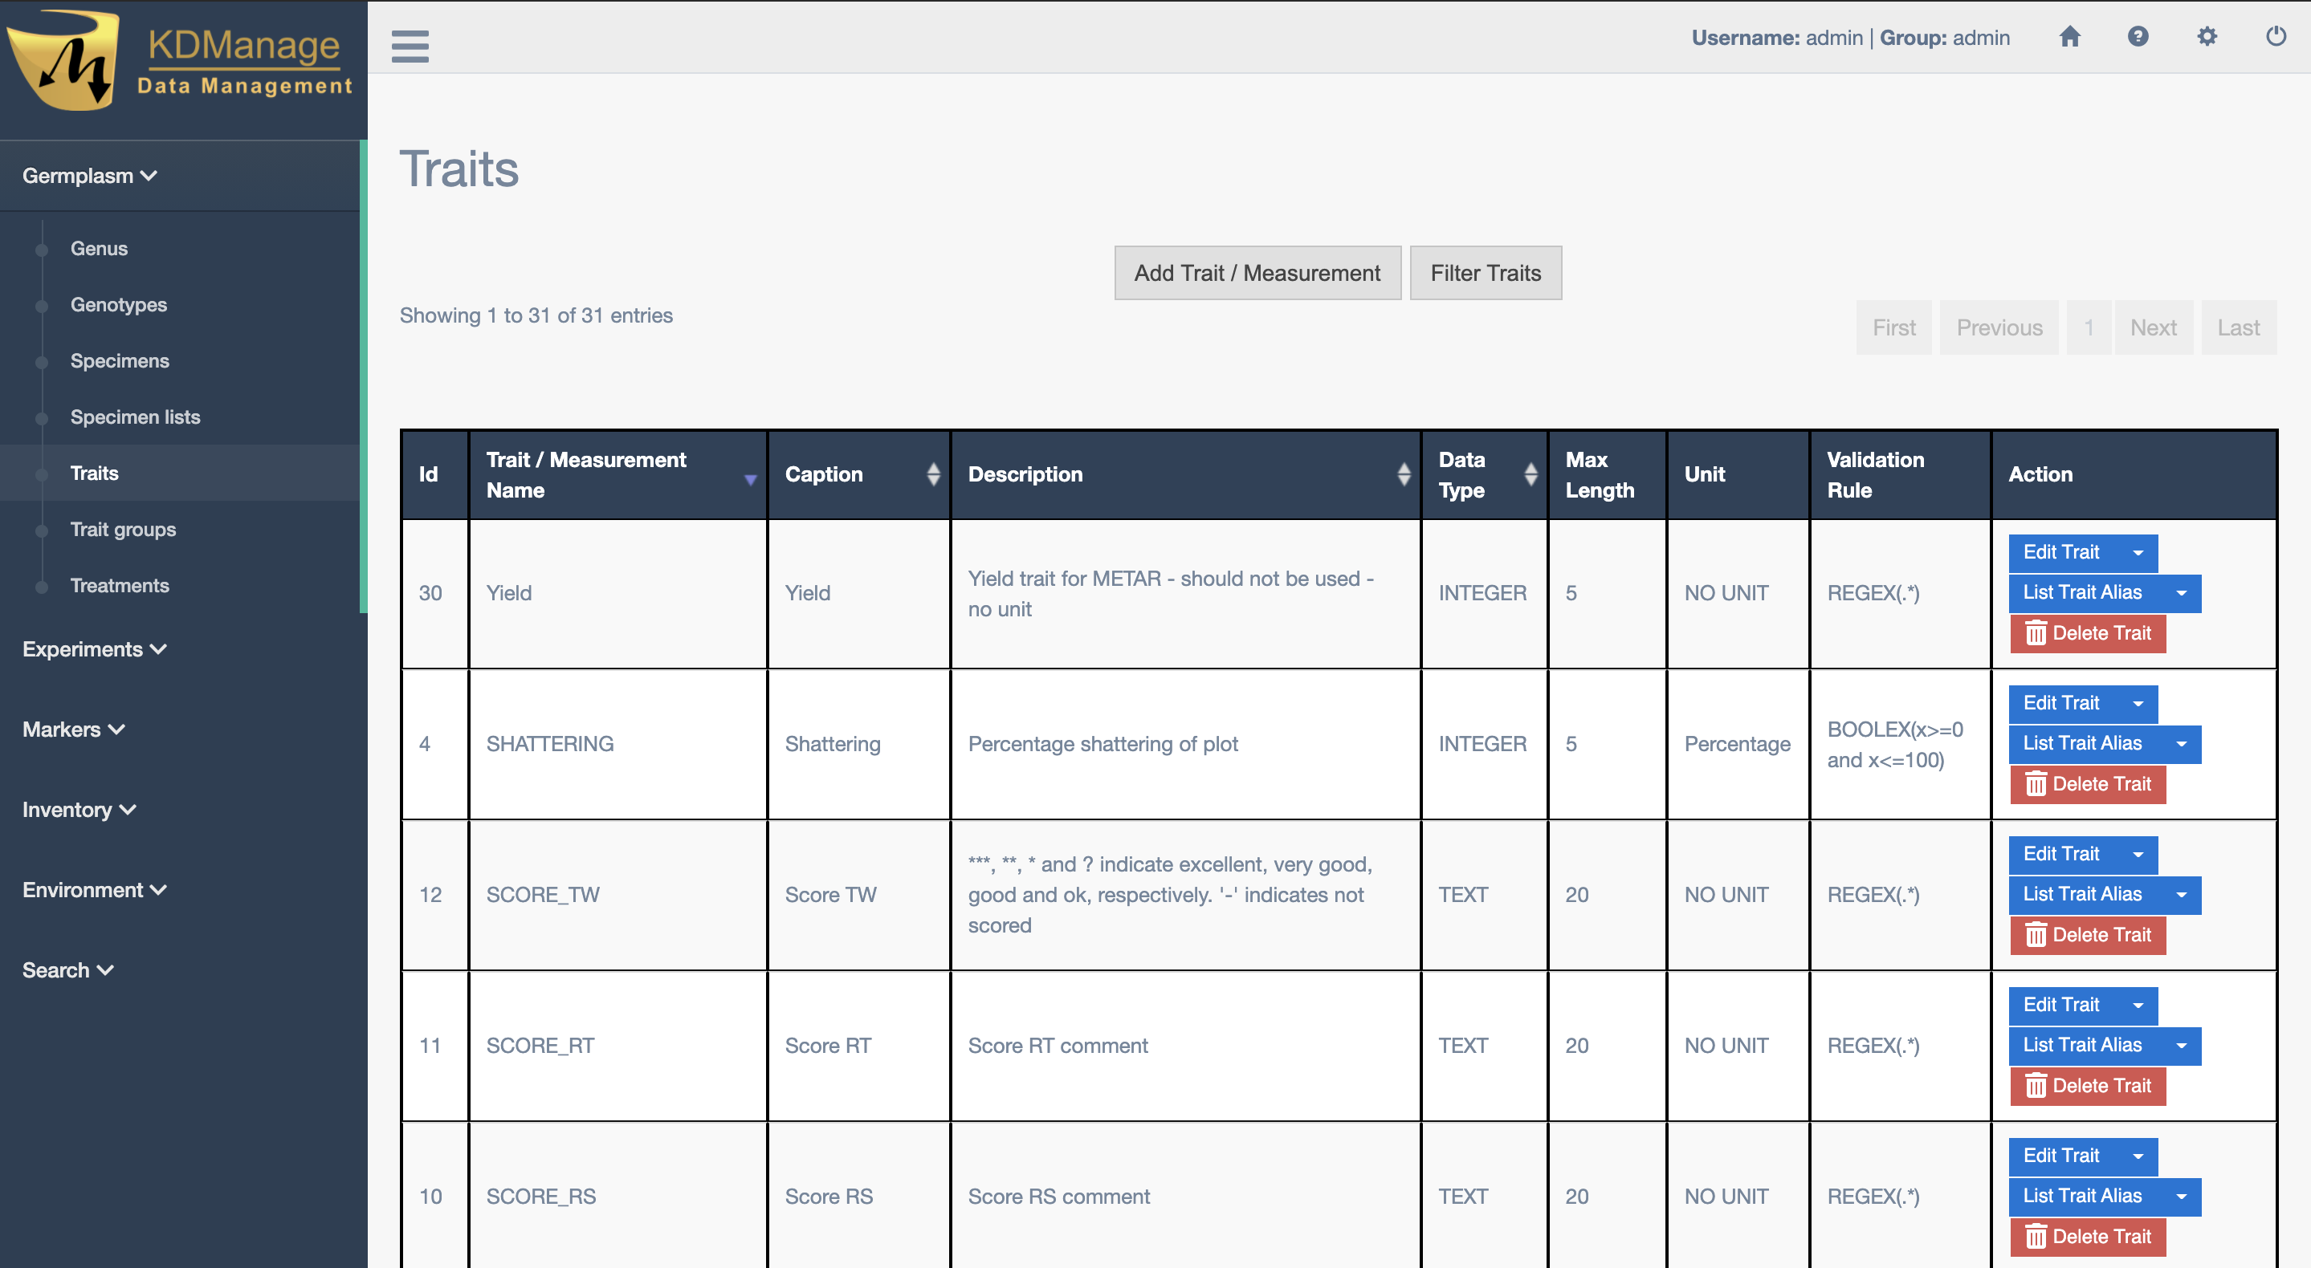Click the hamburger menu icon
Image resolution: width=2311 pixels, height=1268 pixels.
(x=410, y=45)
